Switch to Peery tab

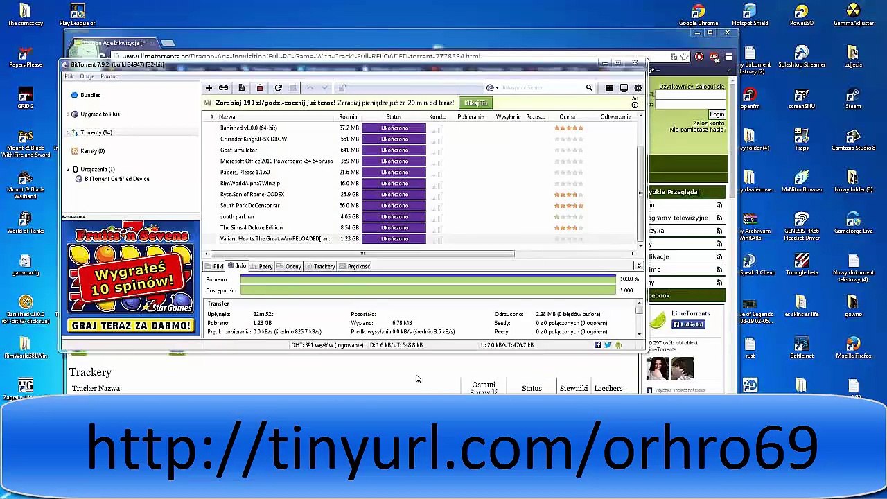(x=261, y=266)
